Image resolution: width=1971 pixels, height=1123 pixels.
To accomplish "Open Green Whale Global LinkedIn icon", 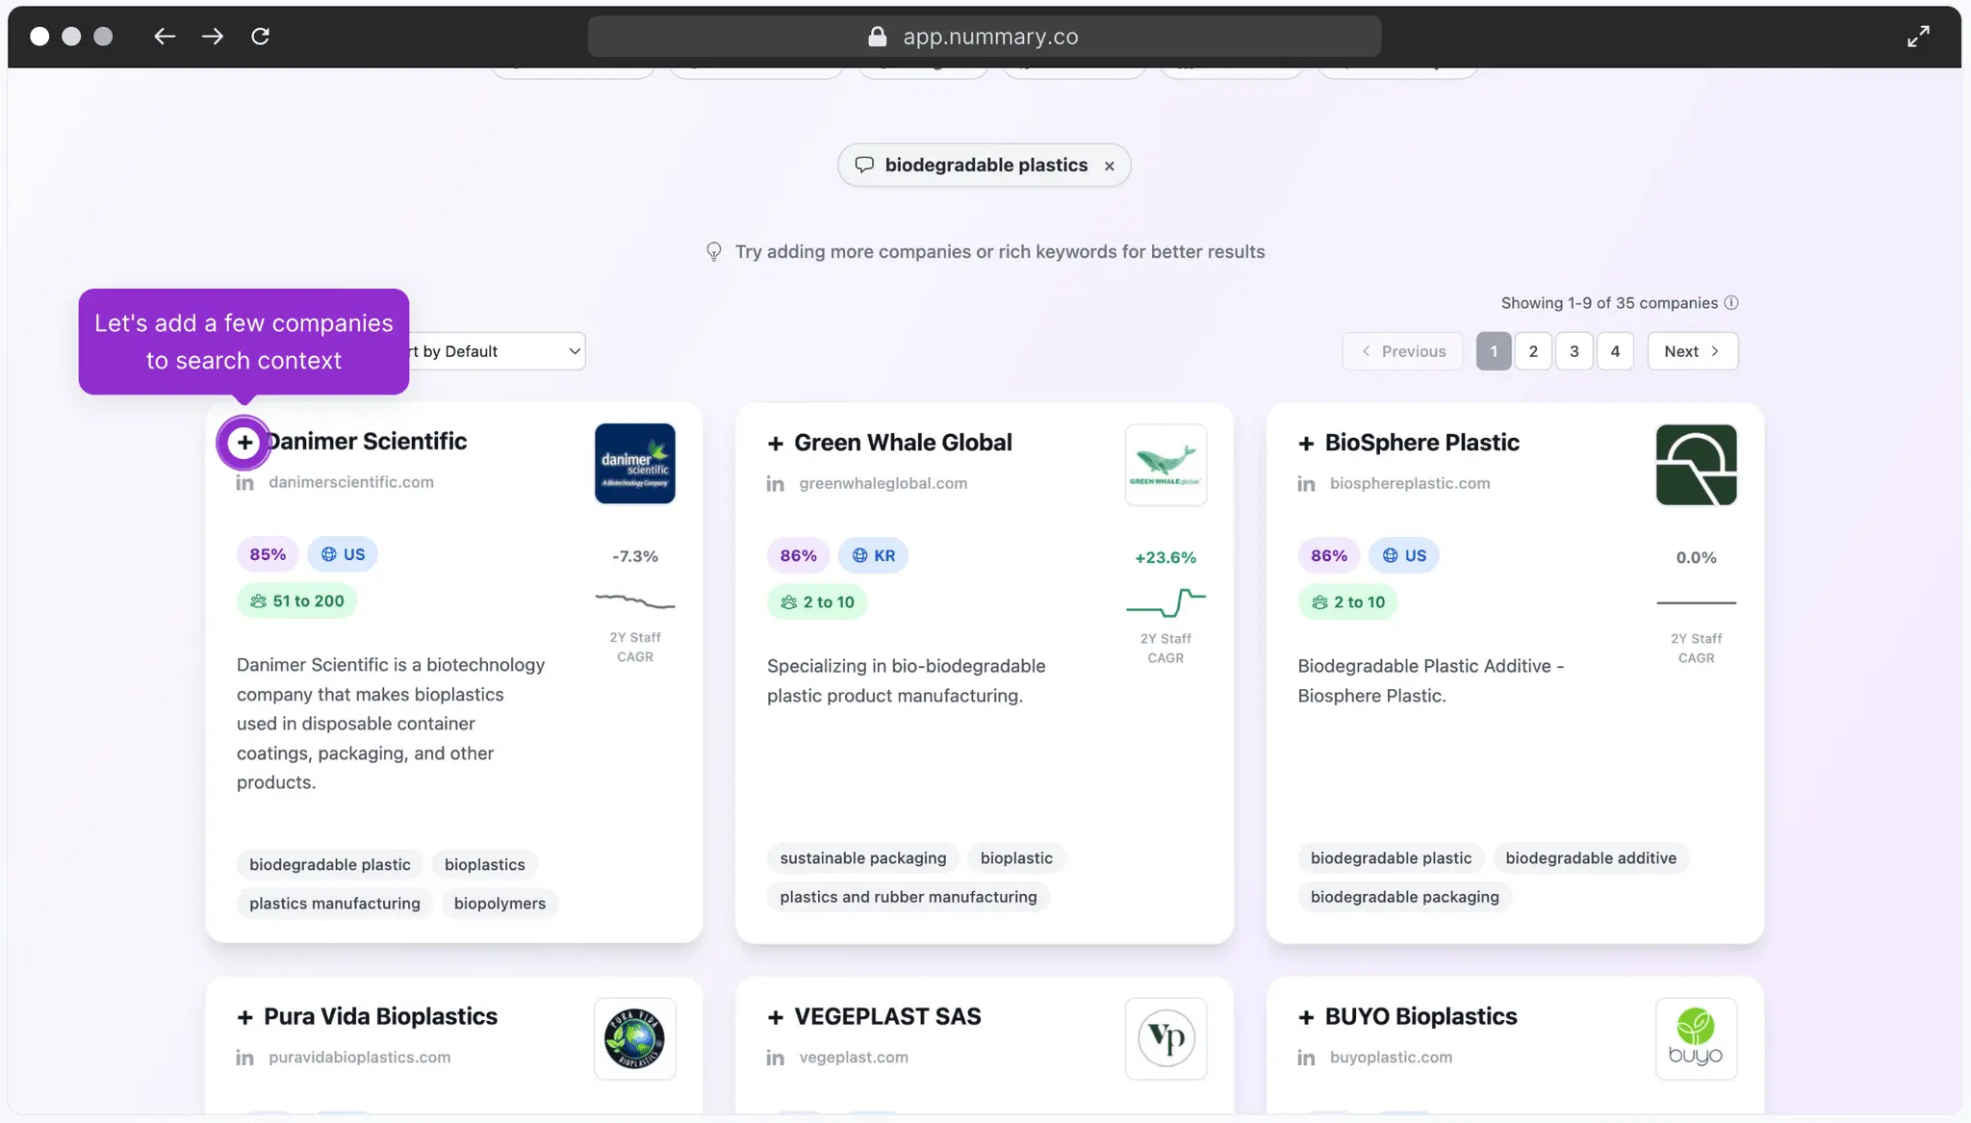I will click(x=775, y=484).
